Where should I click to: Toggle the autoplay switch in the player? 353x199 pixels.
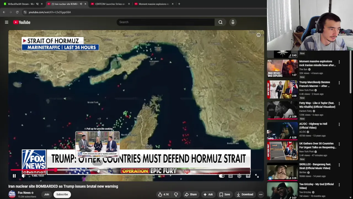(222, 176)
